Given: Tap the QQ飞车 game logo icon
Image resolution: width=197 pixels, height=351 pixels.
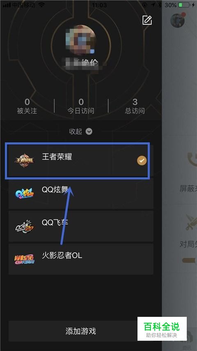Looking at the screenshot, I should (x=24, y=227).
